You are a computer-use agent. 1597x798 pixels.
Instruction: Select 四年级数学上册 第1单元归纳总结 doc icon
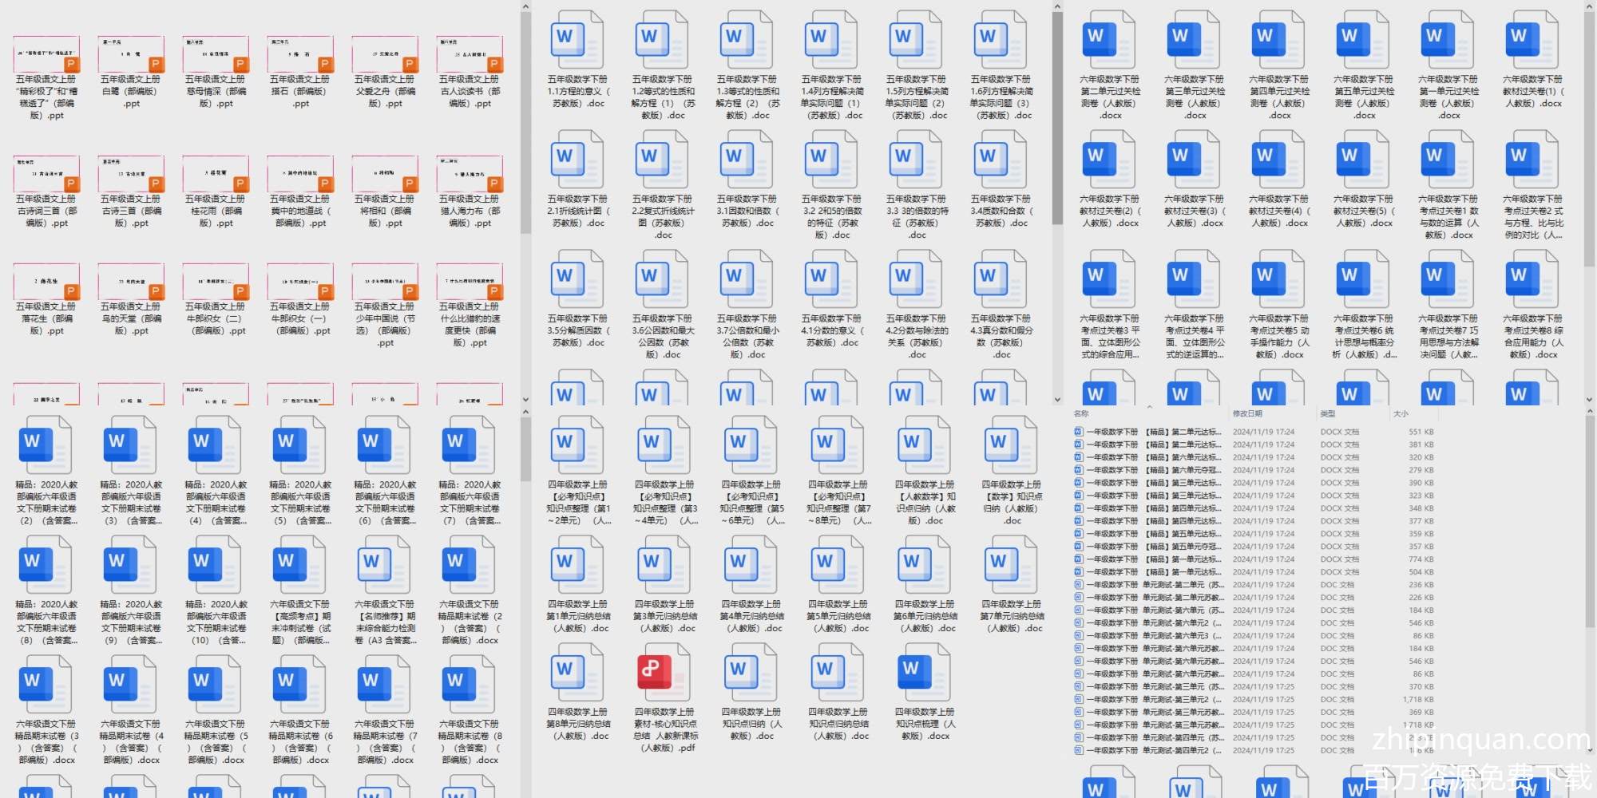tap(578, 565)
